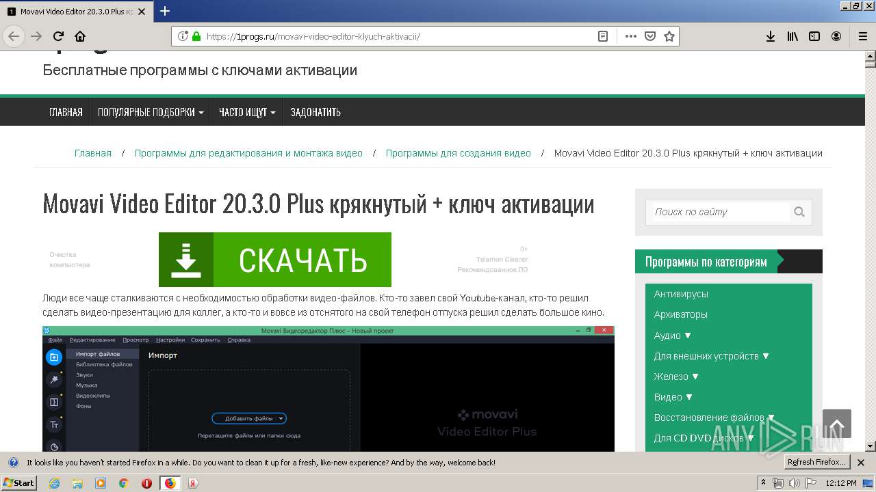876x492 pixels.
Task: Show the Firefox sidebars
Action: coord(814,36)
